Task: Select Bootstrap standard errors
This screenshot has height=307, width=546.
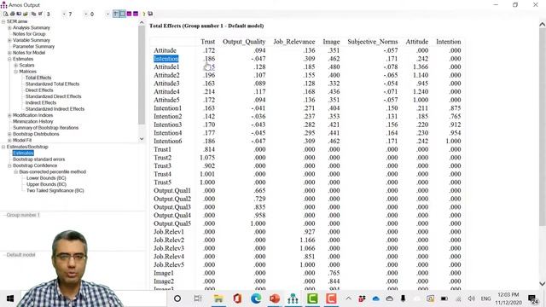Action: [x=39, y=159]
